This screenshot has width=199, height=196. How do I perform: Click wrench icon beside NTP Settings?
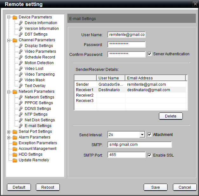click(21, 114)
